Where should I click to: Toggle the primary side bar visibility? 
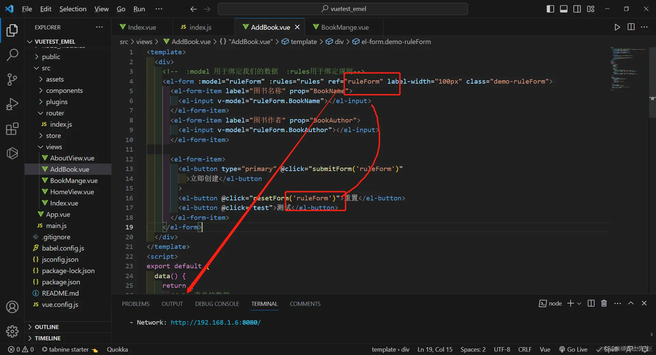(x=550, y=9)
